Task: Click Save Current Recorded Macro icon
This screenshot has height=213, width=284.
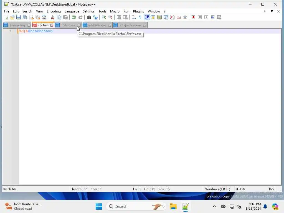Action: [x=219, y=17]
